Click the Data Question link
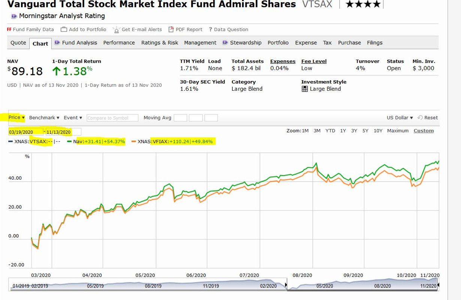Screen dimensions: 461x300 click(231, 30)
